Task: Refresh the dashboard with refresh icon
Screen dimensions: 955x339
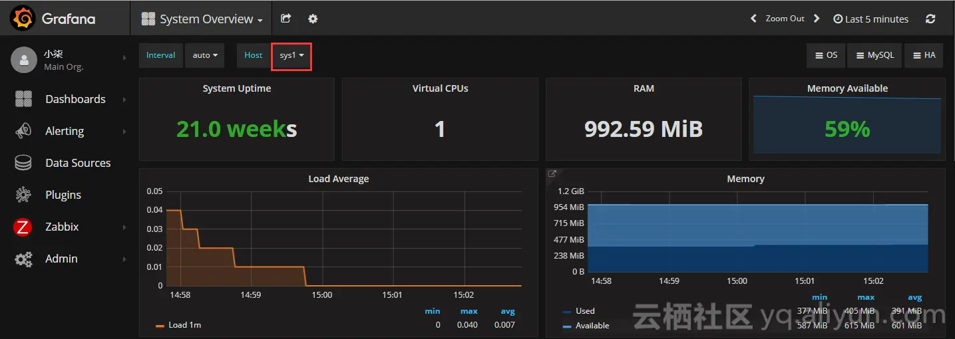Action: point(930,19)
